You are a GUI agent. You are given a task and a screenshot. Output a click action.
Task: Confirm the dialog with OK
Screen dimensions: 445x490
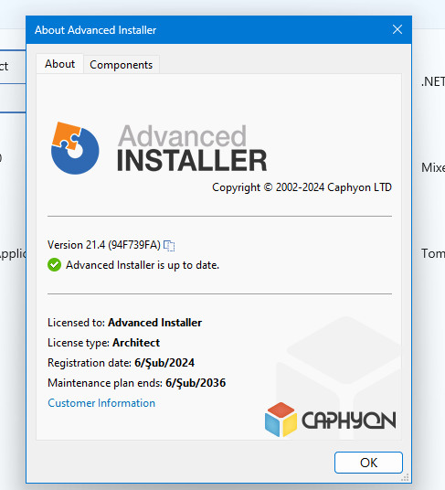(x=368, y=463)
